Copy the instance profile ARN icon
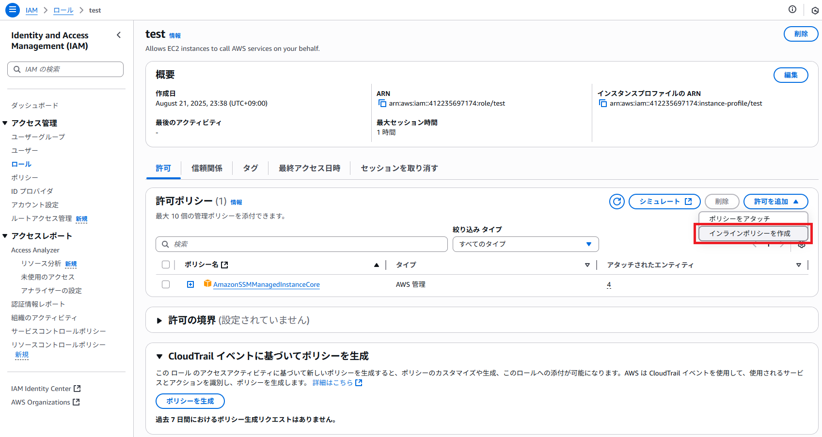This screenshot has width=822, height=437. pyautogui.click(x=602, y=103)
